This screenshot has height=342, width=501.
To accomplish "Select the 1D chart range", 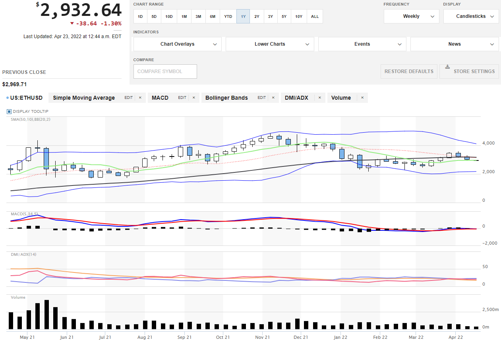I will pyautogui.click(x=140, y=17).
